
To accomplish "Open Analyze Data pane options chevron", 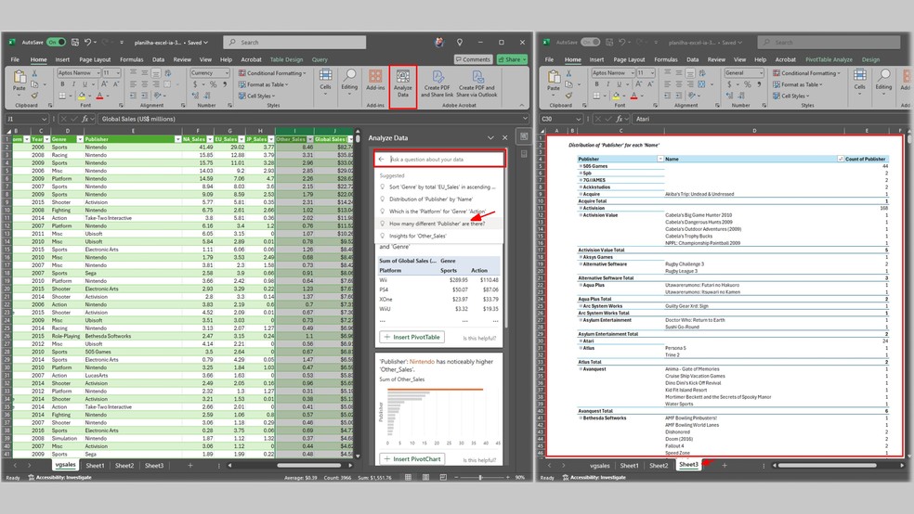I will pos(490,138).
